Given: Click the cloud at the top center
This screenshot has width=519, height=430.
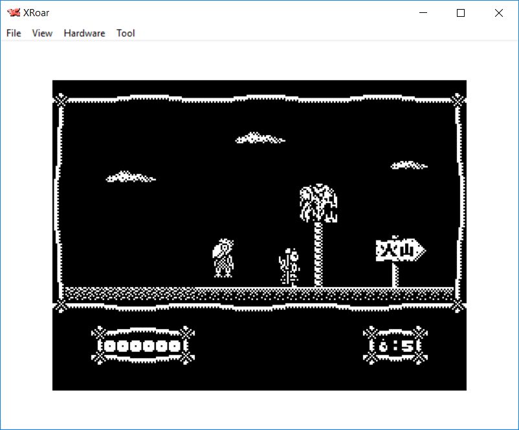Looking at the screenshot, I should (x=259, y=138).
